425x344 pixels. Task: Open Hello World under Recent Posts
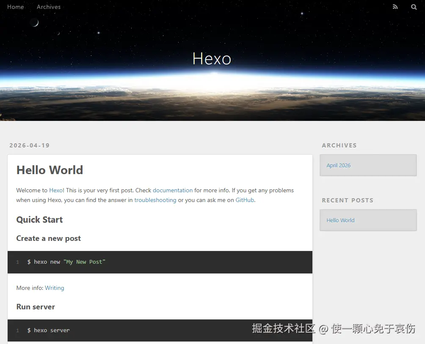340,220
